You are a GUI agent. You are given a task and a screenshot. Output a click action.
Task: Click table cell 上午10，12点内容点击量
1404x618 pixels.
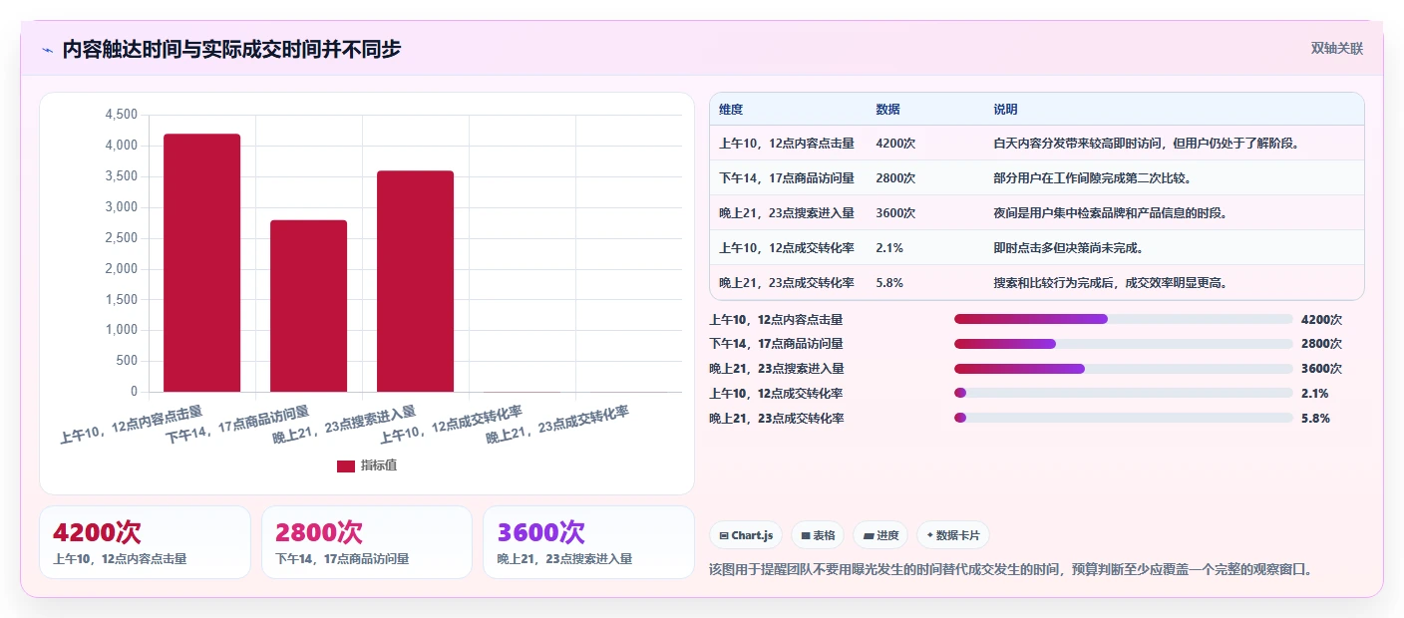(x=787, y=144)
